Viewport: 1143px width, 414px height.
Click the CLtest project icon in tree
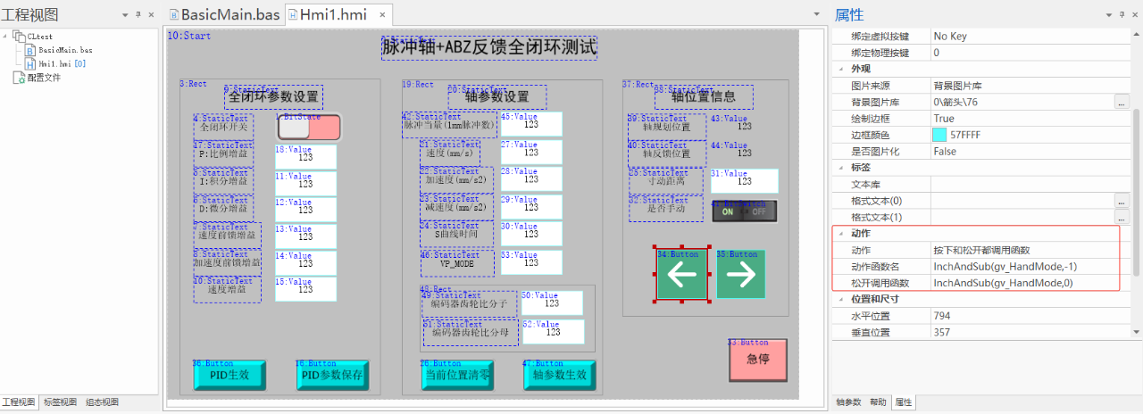tap(20, 37)
